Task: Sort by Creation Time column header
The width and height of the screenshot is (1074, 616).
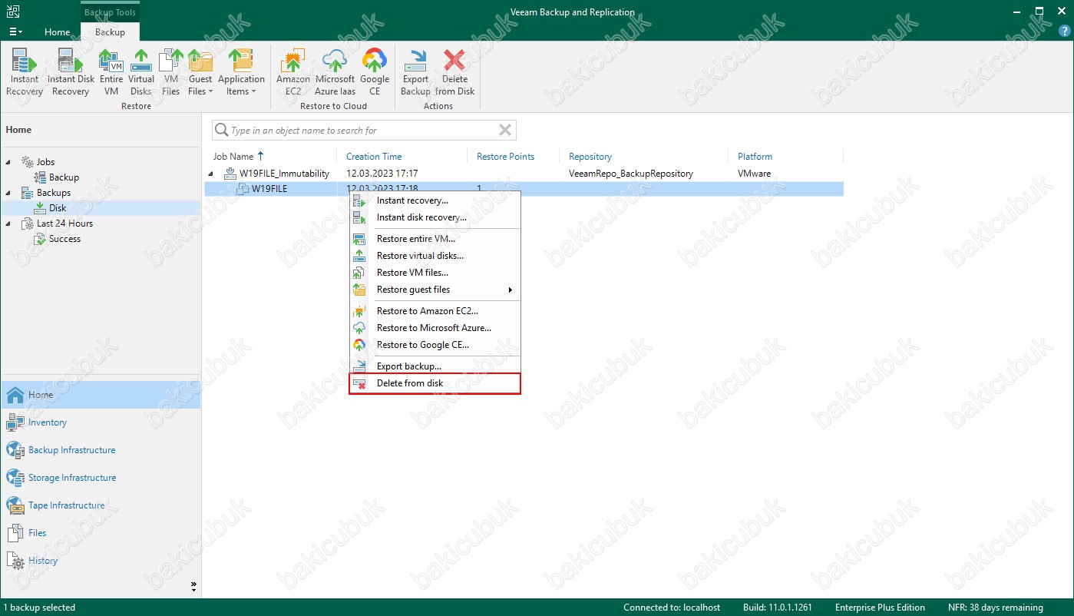Action: [374, 157]
